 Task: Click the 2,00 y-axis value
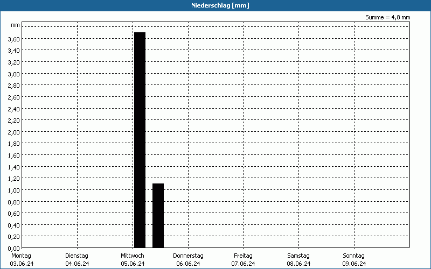(14, 132)
